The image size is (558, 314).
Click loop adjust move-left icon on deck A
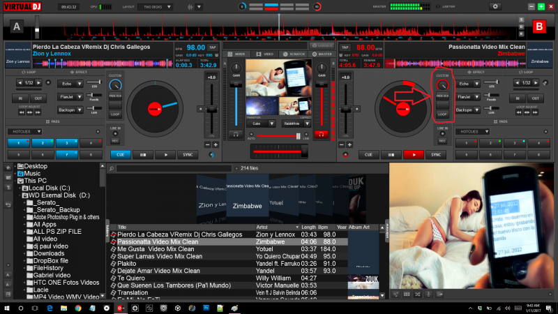[x=22, y=112]
